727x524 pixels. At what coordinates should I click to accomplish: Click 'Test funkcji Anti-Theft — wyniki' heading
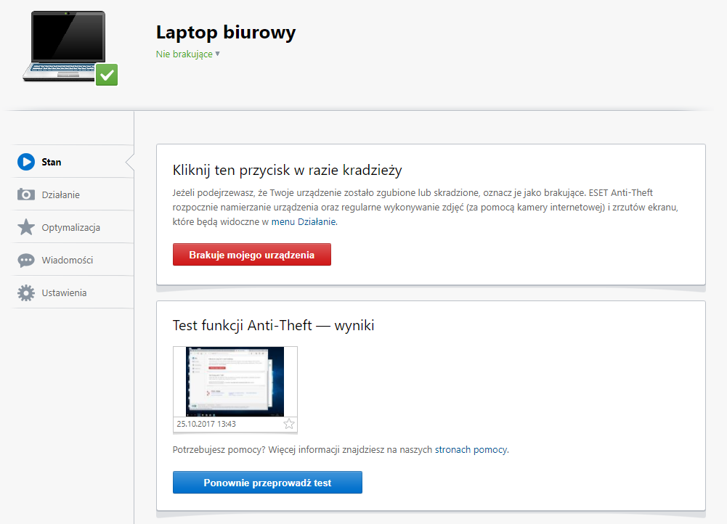coord(273,325)
